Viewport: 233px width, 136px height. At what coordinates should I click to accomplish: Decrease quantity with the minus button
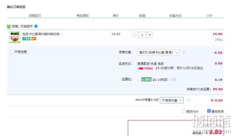[135, 35]
